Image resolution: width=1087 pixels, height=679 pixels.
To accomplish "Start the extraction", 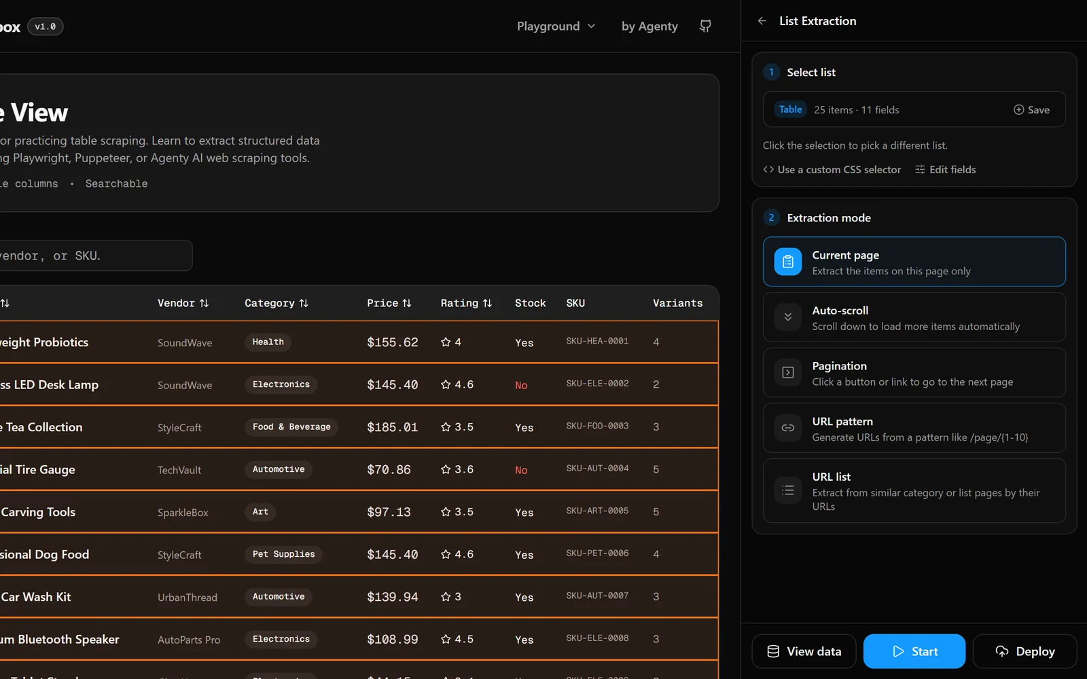I will [914, 652].
